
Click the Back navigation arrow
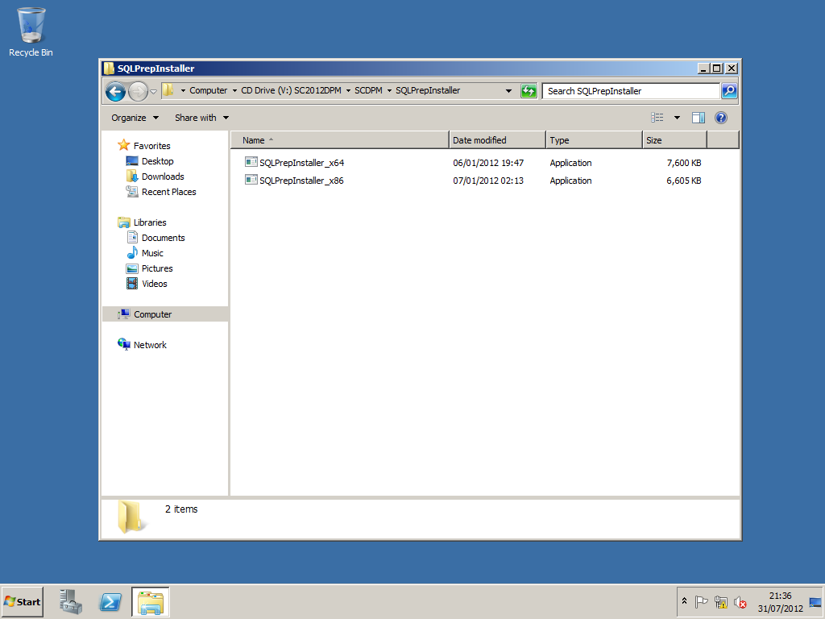(115, 92)
